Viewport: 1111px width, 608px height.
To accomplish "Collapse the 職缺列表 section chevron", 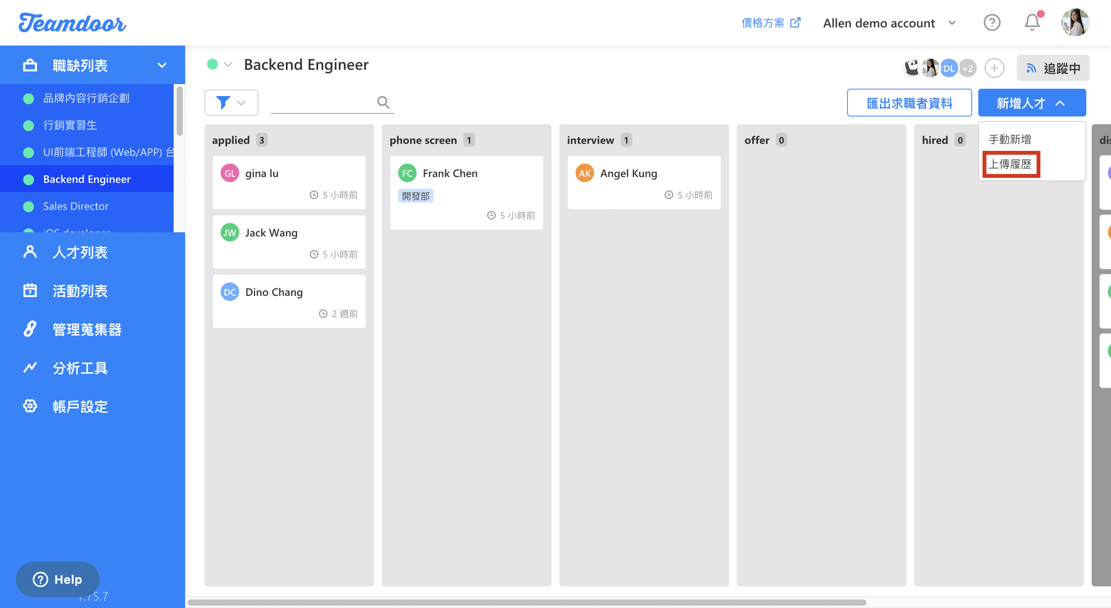I will coord(162,66).
